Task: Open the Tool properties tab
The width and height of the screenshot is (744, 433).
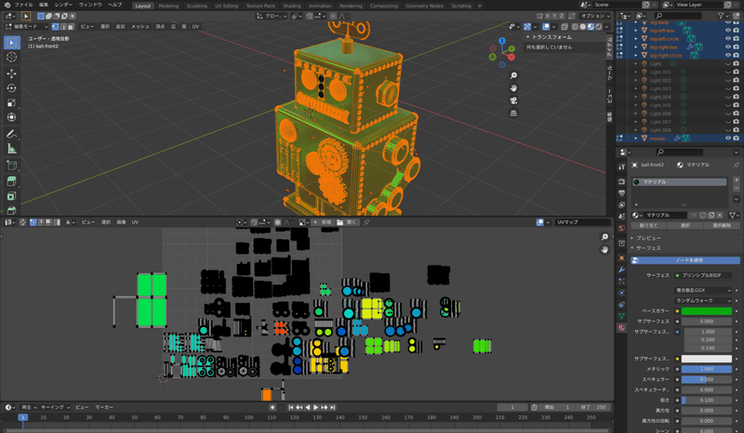Action: pos(621,166)
